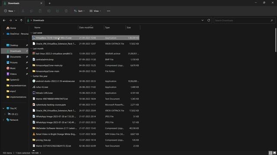Image resolution: width=277 pixels, height=155 pixels.
Task: Click the httrack-3.49.2.exe icon
Action: pos(34,93)
